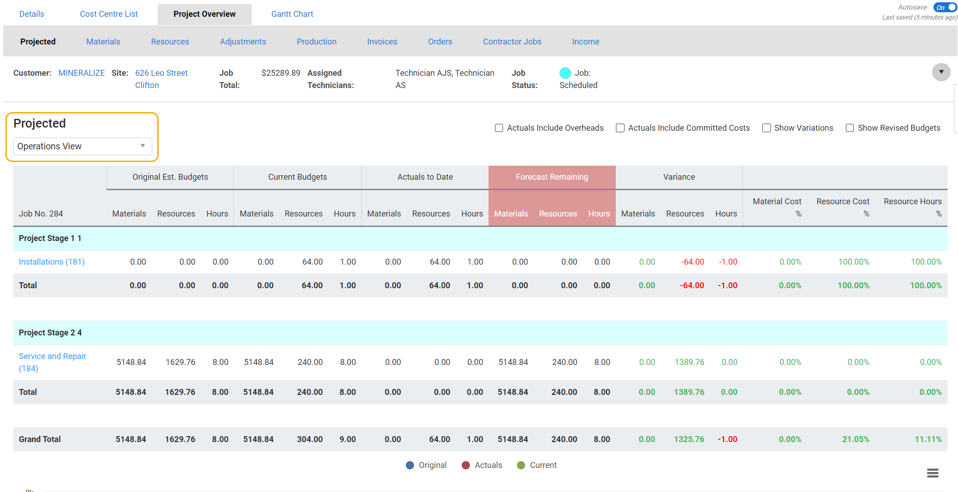Select the Forecast Remaining column header

point(552,177)
